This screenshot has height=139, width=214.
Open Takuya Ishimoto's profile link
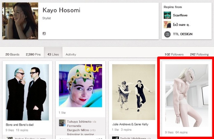pos(79,121)
